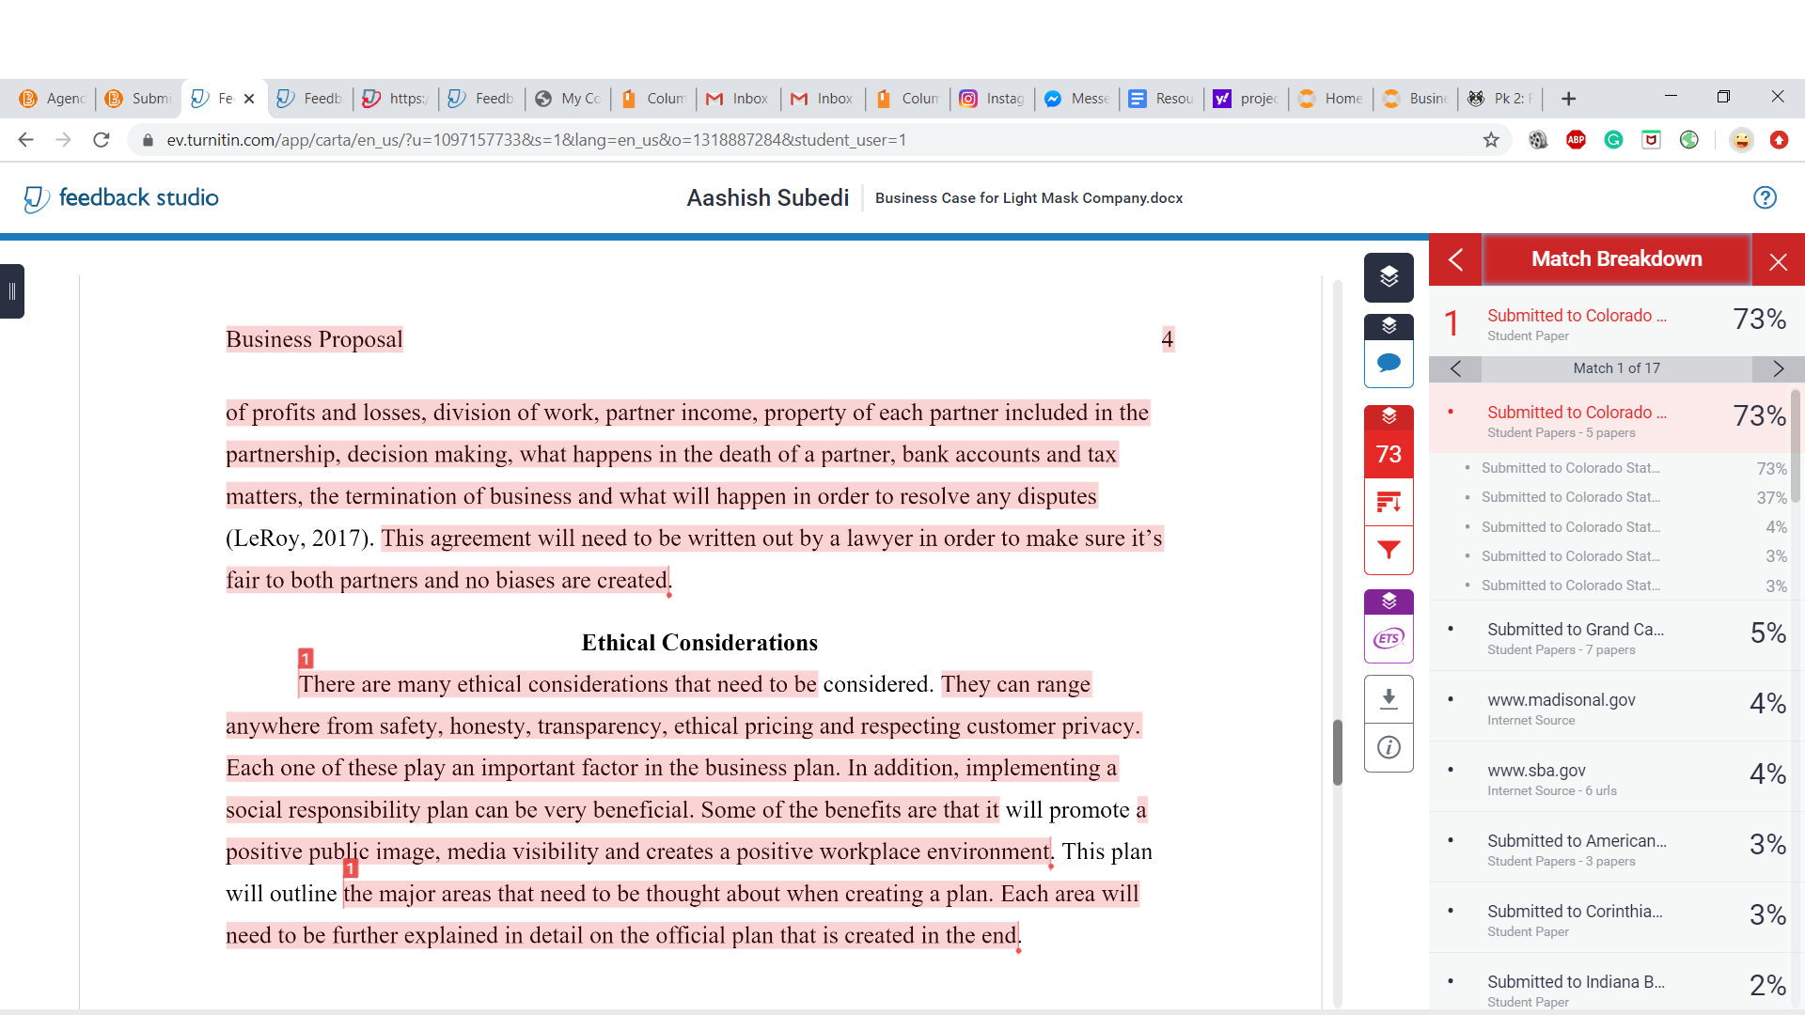Screen dimensions: 1805x1015
Task: Switch to the Instagram tab
Action: tap(993, 99)
